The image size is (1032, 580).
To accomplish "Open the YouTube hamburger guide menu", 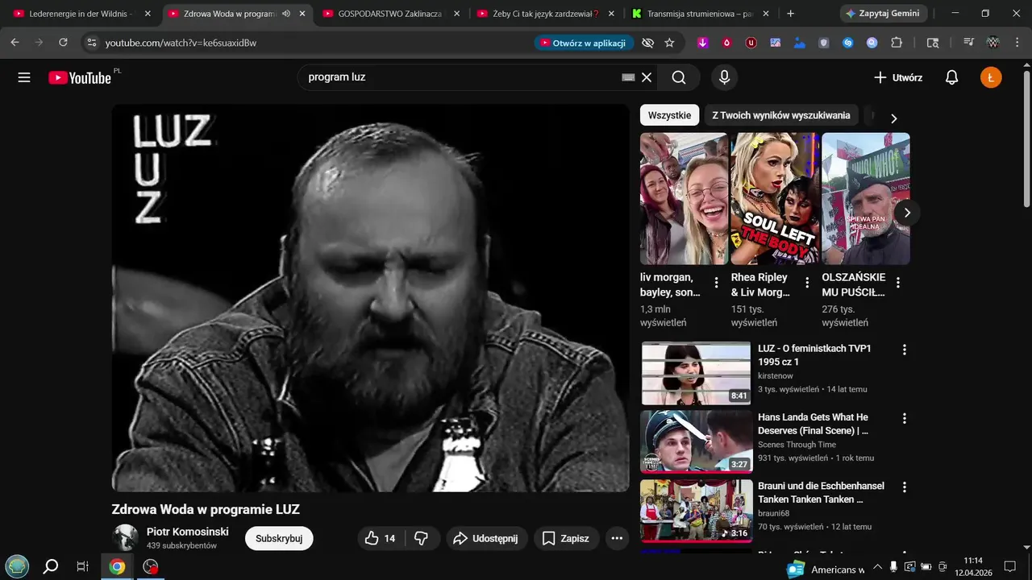I will coord(24,77).
